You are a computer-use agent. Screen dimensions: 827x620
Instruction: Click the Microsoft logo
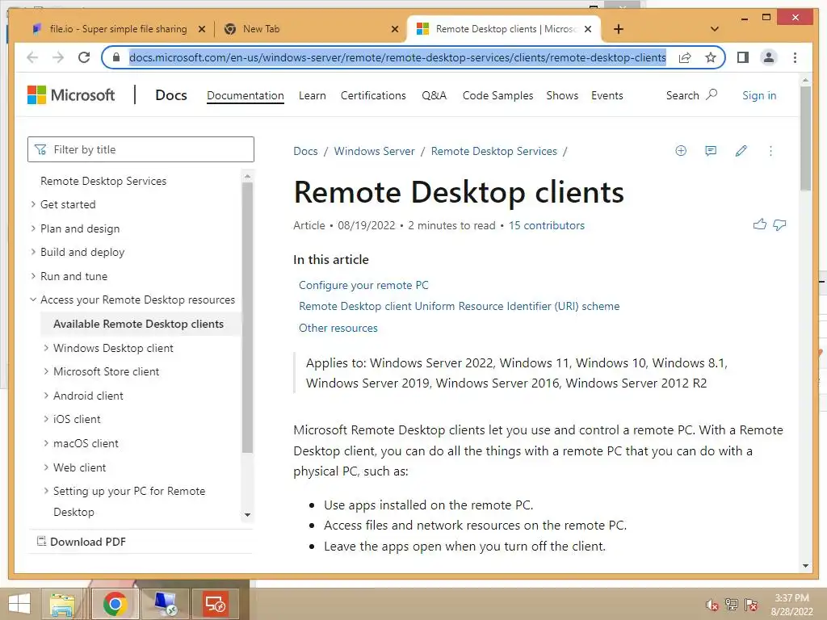click(71, 95)
